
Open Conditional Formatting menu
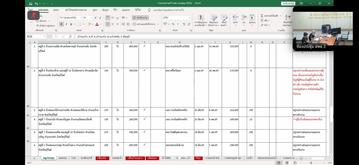201,20
